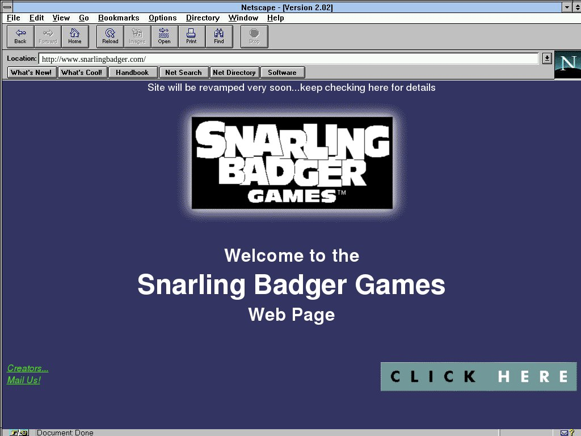Print the page with Print icon
Image resolution: width=581 pixels, height=436 pixels.
[x=192, y=36]
